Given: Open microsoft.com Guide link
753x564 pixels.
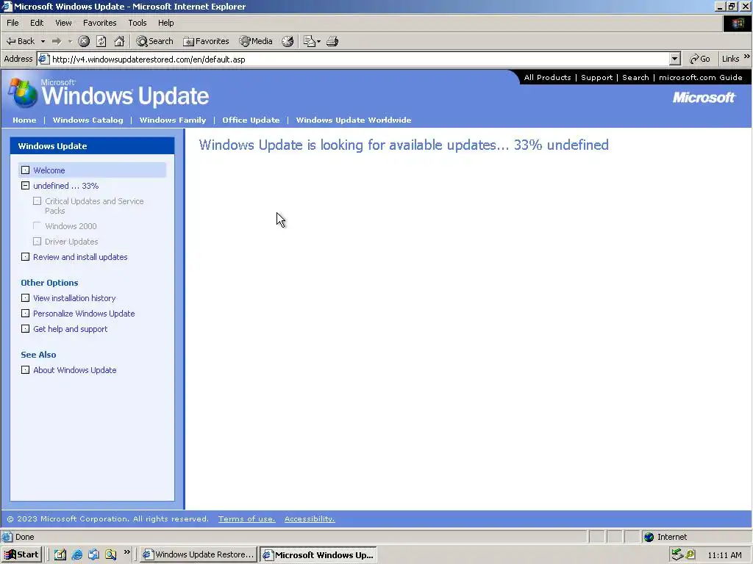Looking at the screenshot, I should [x=700, y=77].
